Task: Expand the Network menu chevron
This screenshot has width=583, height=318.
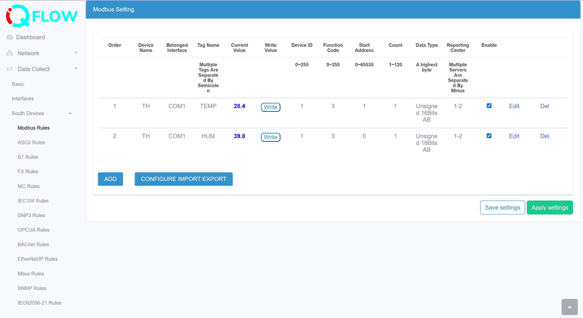Action: (76, 53)
